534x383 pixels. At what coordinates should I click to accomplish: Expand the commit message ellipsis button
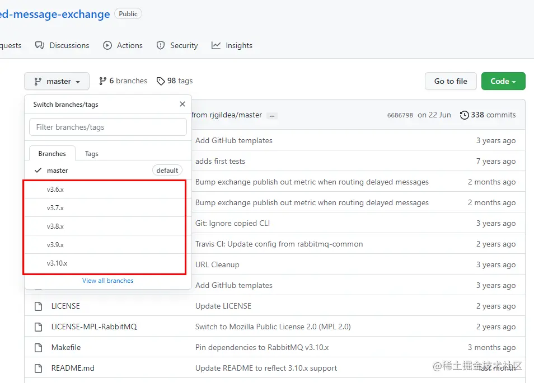[272, 116]
